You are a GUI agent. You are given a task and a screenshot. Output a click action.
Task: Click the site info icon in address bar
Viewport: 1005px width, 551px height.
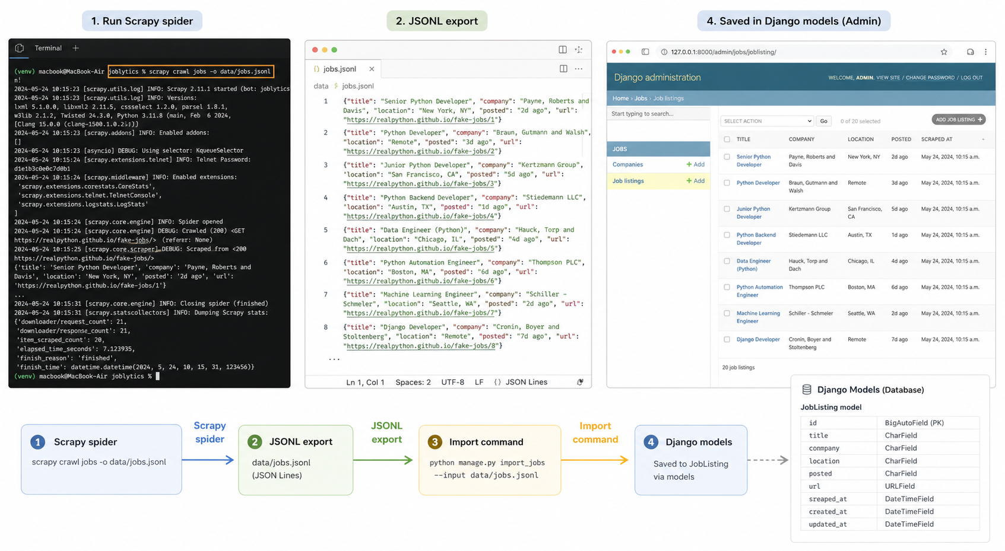[664, 52]
